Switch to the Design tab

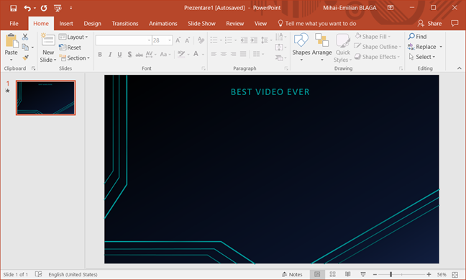click(x=93, y=24)
